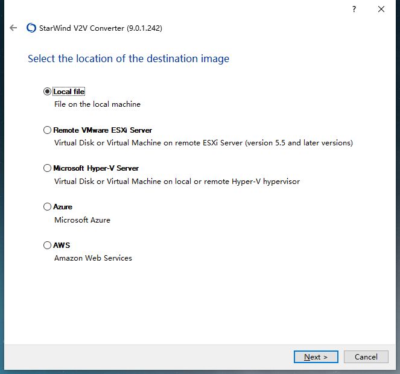
Task: Go back using the left arrow icon
Action: [x=13, y=28]
